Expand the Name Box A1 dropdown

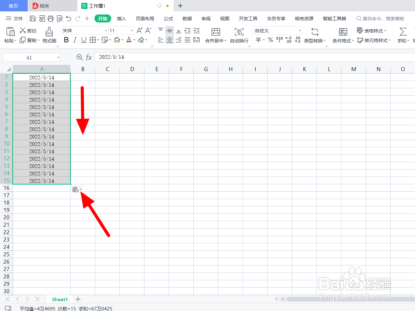pos(58,58)
